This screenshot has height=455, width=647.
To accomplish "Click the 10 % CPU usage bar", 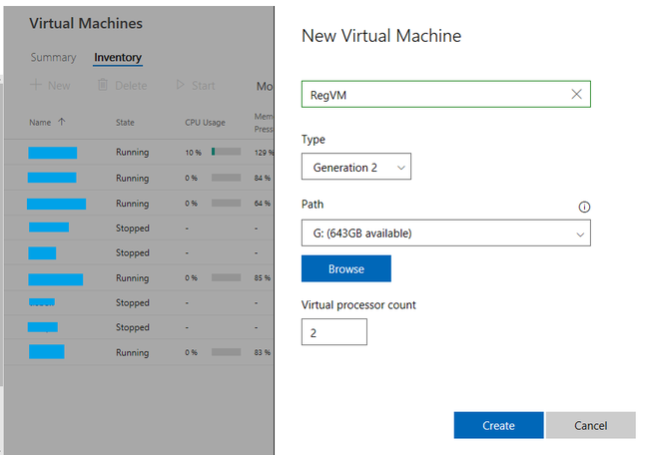I will (x=226, y=152).
